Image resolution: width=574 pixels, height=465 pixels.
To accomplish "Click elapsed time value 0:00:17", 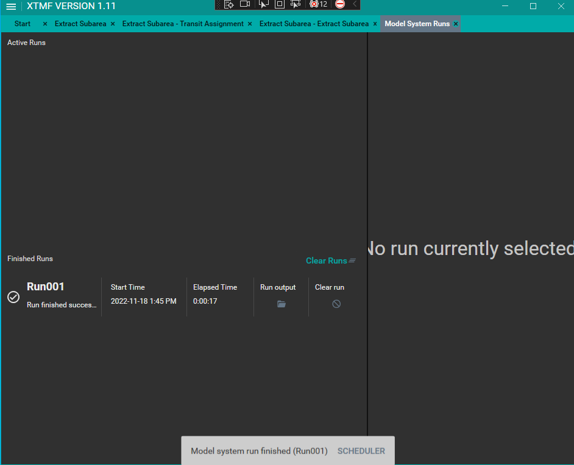I will pos(205,301).
